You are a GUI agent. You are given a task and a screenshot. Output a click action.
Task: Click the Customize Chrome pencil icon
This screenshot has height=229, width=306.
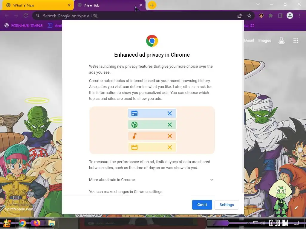(296, 208)
